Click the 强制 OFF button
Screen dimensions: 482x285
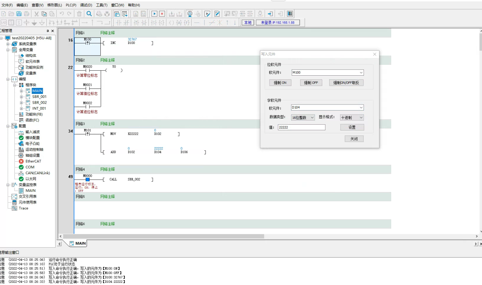(x=311, y=83)
